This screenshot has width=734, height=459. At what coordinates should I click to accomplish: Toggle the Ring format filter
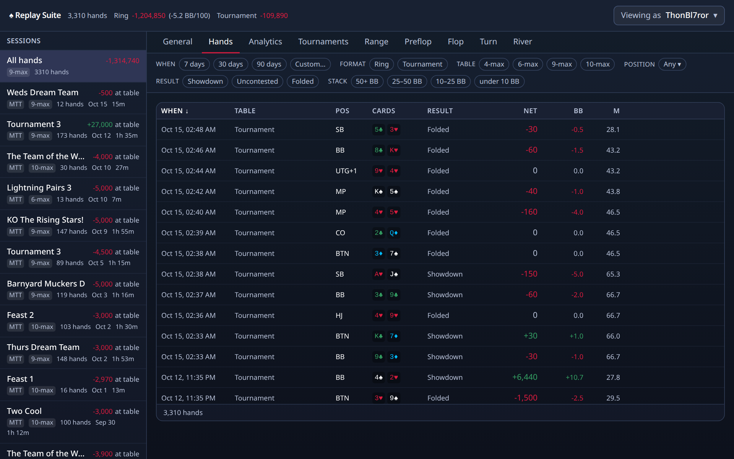[x=381, y=64]
